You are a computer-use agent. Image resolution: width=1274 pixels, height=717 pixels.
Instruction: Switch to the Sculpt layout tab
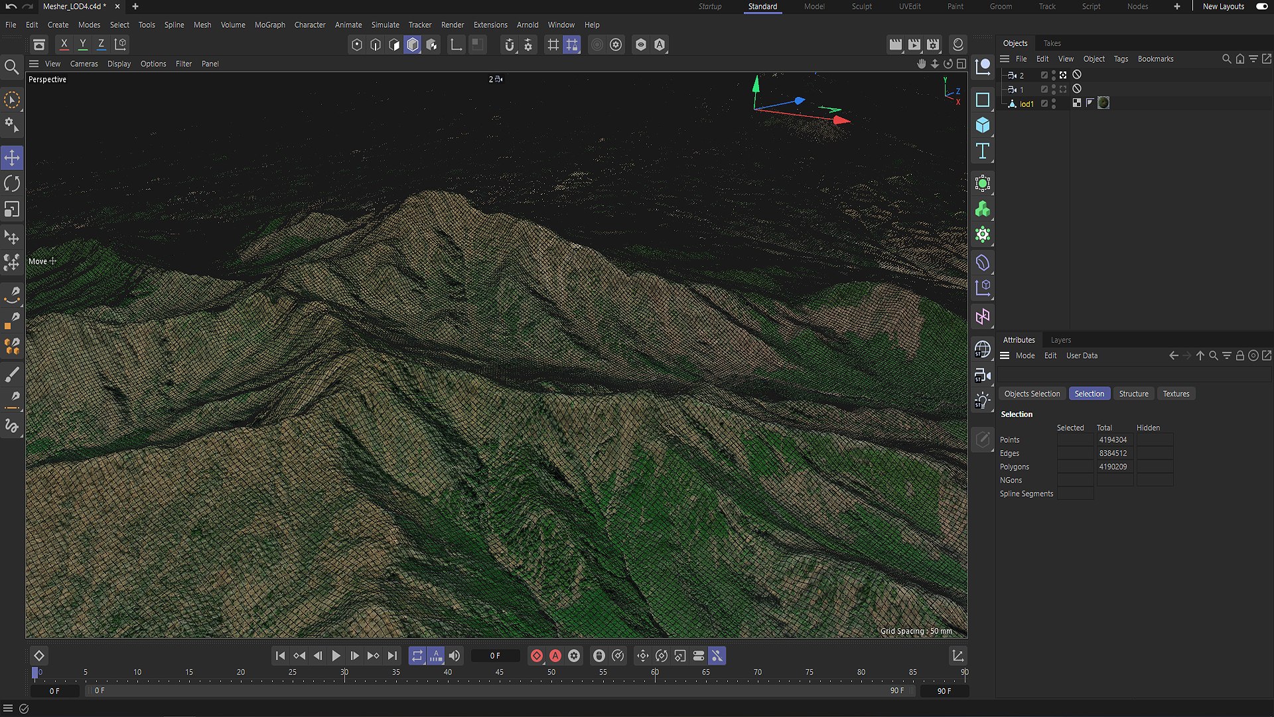861,7
